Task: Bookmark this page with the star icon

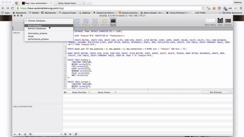Action: pos(203,8)
